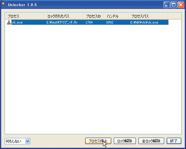
Task: Click the ロック解除 button
Action: point(125,141)
